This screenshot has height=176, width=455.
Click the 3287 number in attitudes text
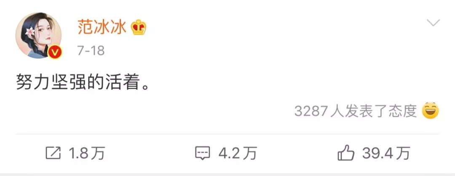311,111
